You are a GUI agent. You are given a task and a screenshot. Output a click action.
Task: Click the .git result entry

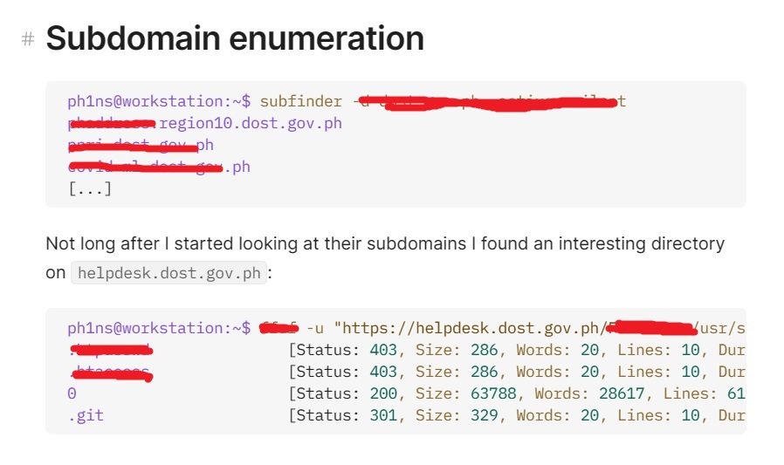click(x=86, y=415)
